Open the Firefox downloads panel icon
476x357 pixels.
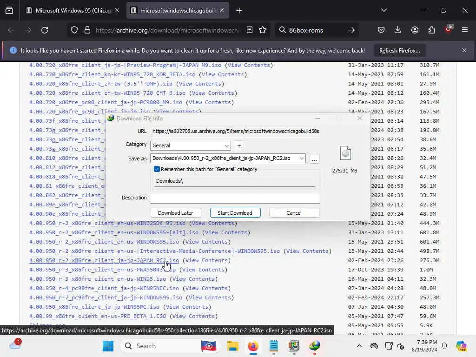(398, 30)
